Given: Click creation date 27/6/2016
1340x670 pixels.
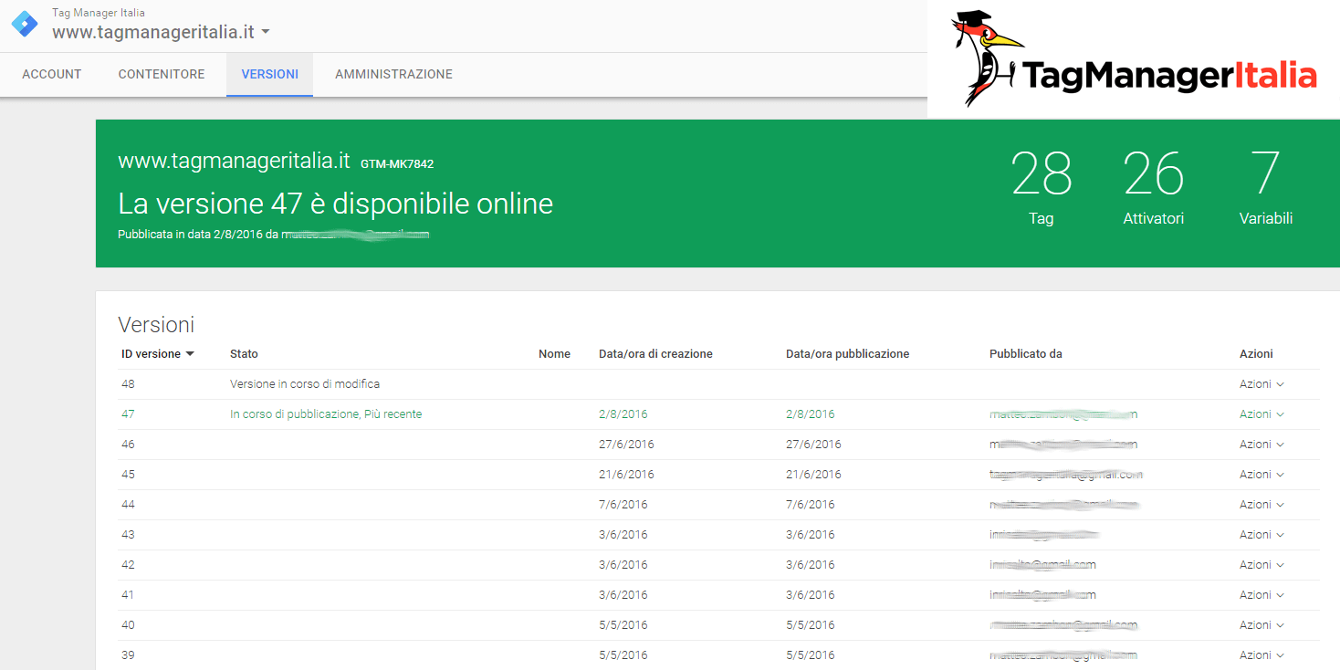Looking at the screenshot, I should 626,445.
